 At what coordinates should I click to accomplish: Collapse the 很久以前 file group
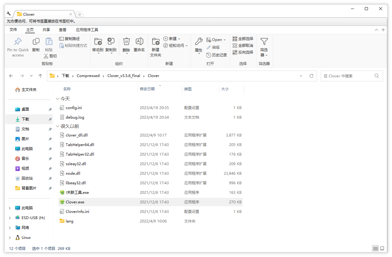(x=58, y=126)
